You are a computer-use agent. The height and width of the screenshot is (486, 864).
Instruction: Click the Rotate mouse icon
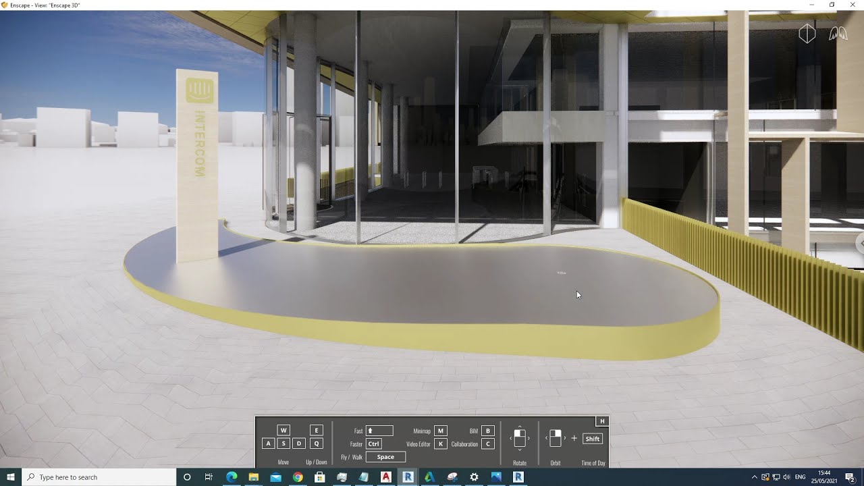[x=520, y=438]
